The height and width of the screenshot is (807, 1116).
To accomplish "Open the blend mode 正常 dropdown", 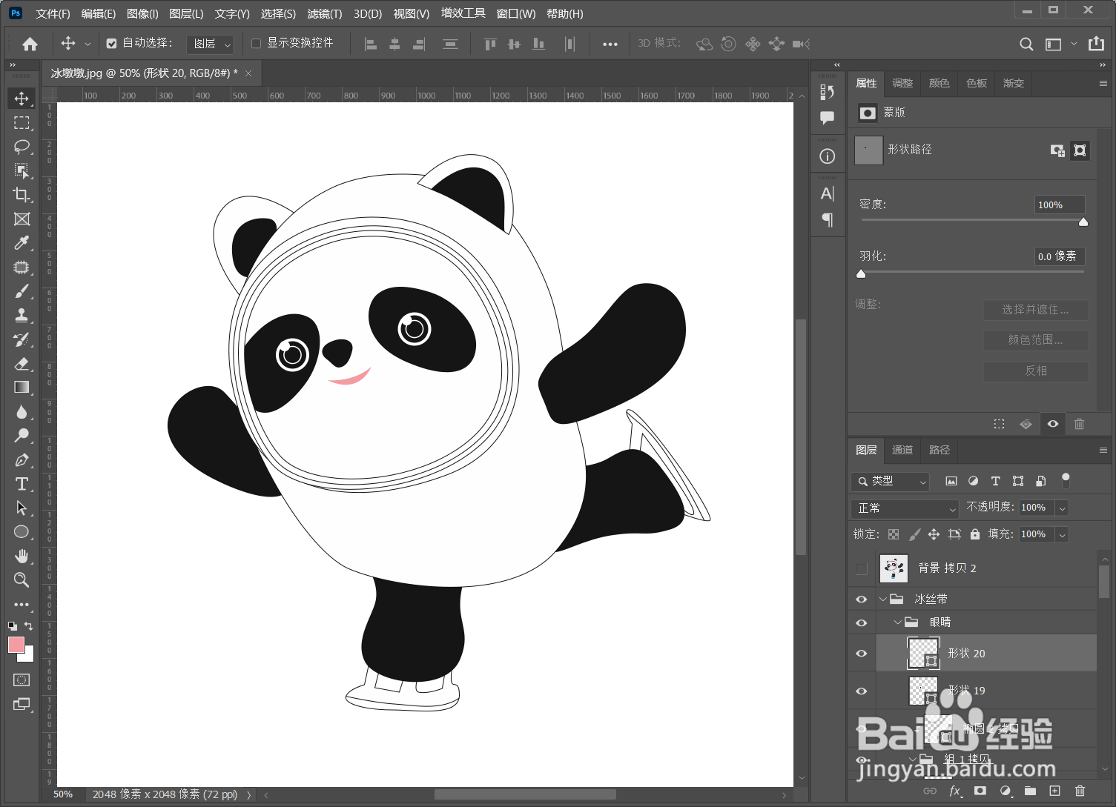I will (905, 508).
